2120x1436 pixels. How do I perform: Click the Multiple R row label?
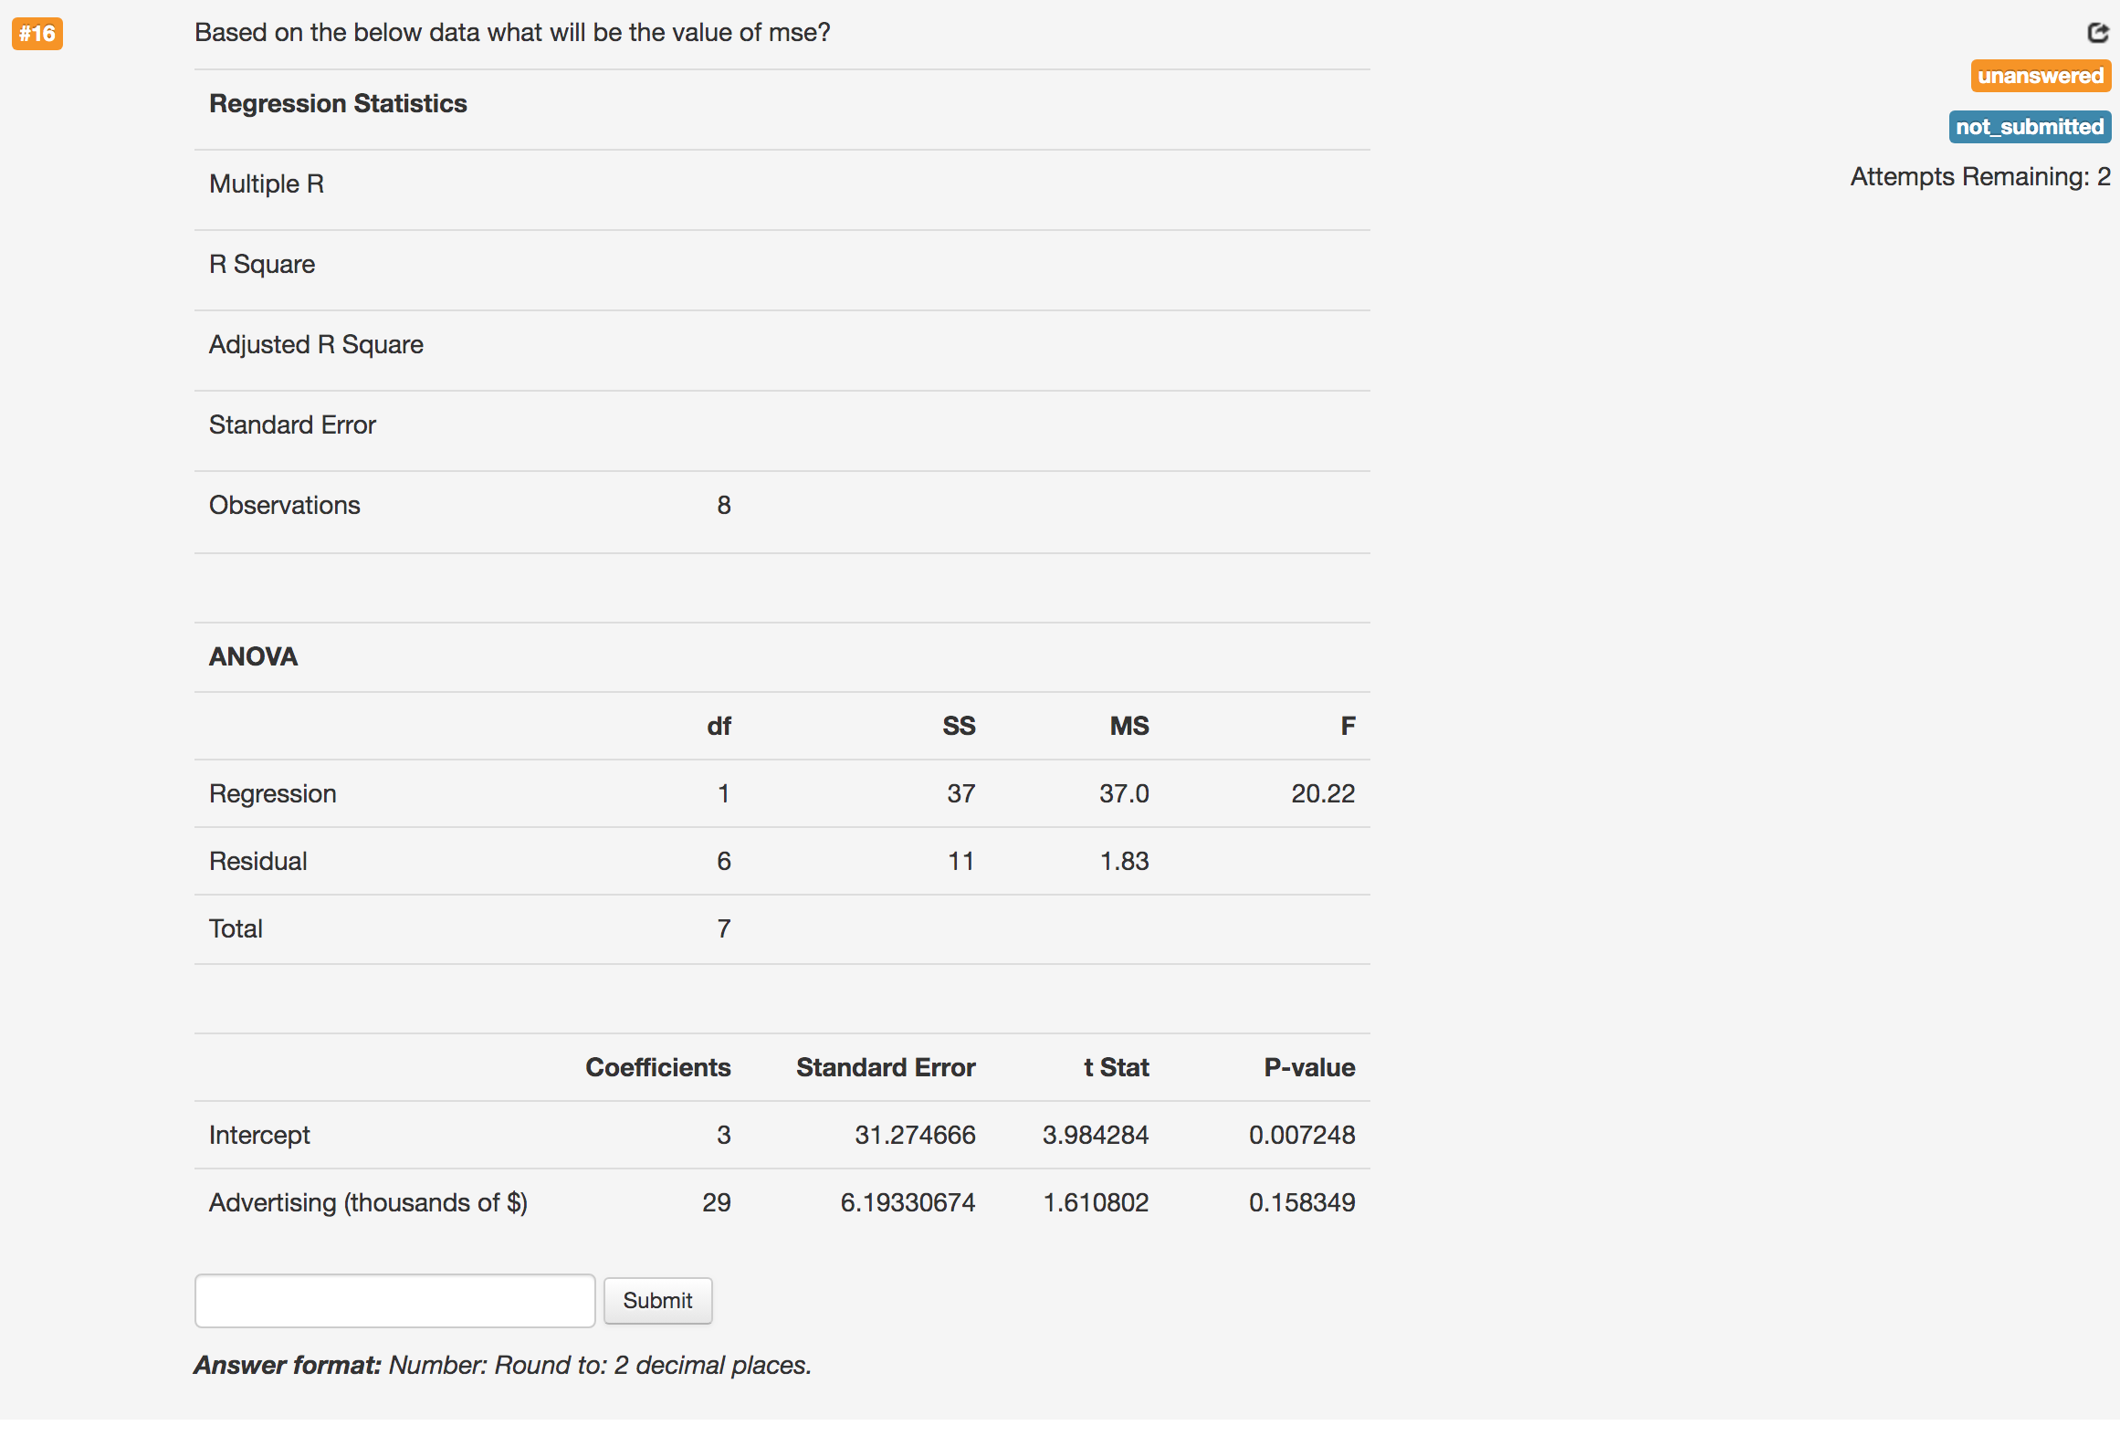(x=267, y=183)
